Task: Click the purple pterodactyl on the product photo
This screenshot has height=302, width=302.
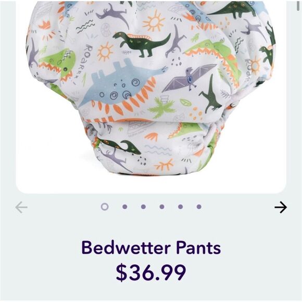Action: [188, 78]
